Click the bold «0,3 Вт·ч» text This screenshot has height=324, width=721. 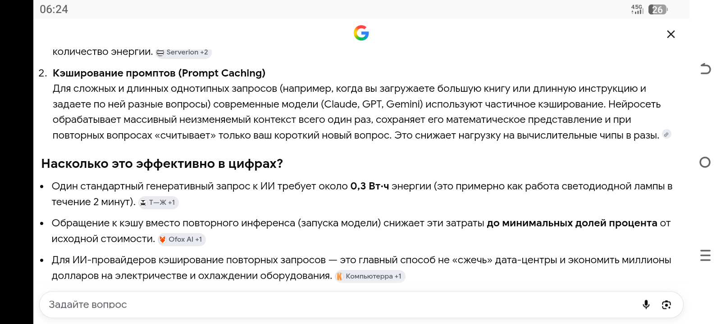click(x=370, y=186)
